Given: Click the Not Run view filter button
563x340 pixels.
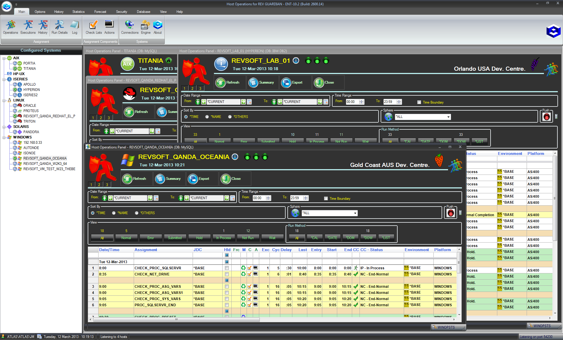Looking at the screenshot, I should pyautogui.click(x=248, y=238).
